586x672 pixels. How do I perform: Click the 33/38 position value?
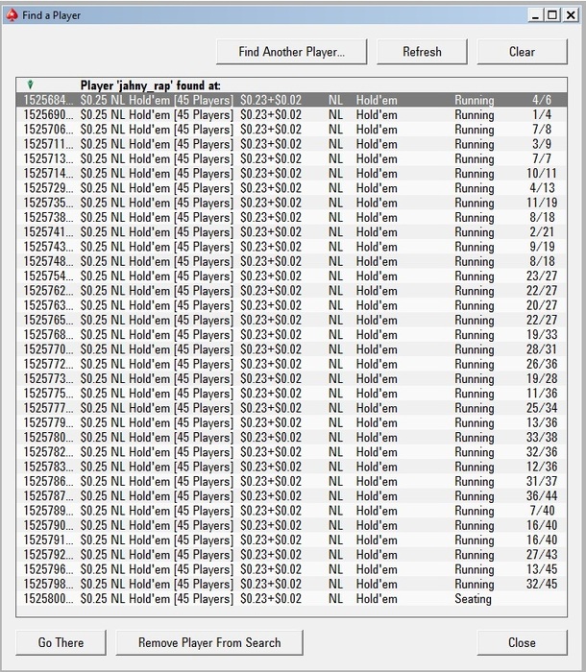542,437
